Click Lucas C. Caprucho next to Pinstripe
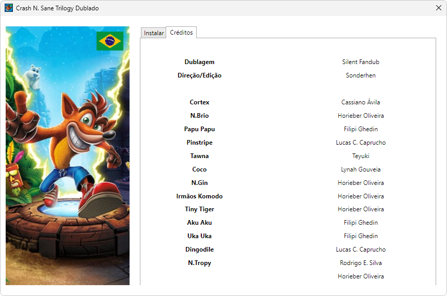 361,143
